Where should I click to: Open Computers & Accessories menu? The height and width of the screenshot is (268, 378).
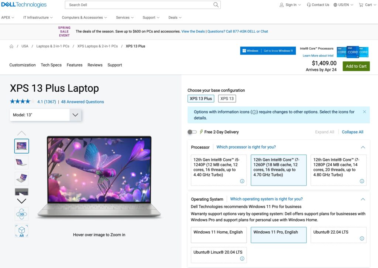85,17
